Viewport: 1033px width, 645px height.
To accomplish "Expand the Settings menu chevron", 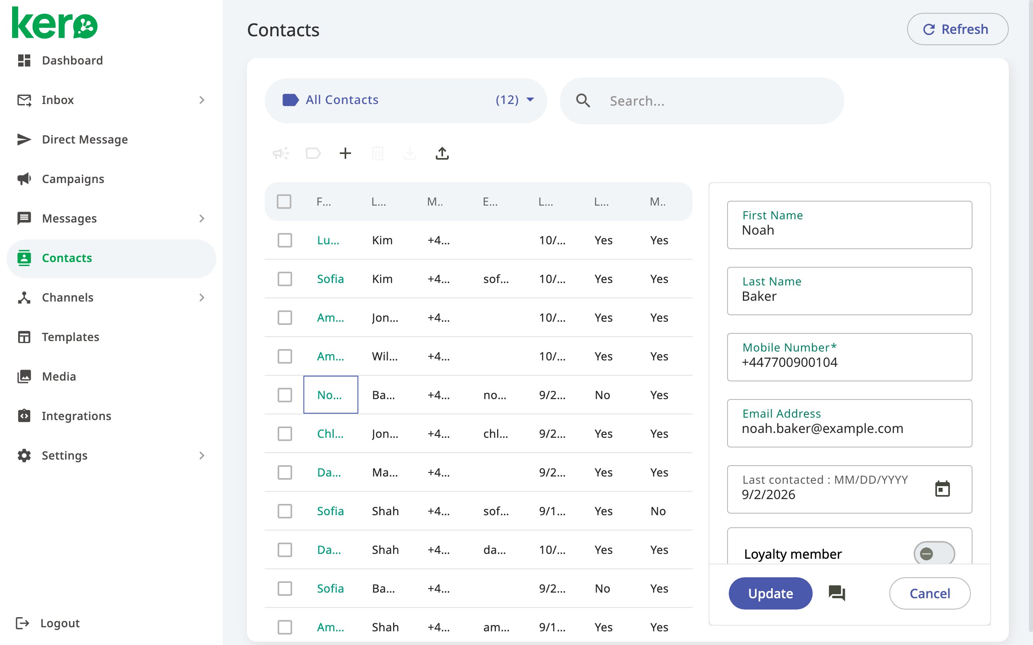I will 202,456.
